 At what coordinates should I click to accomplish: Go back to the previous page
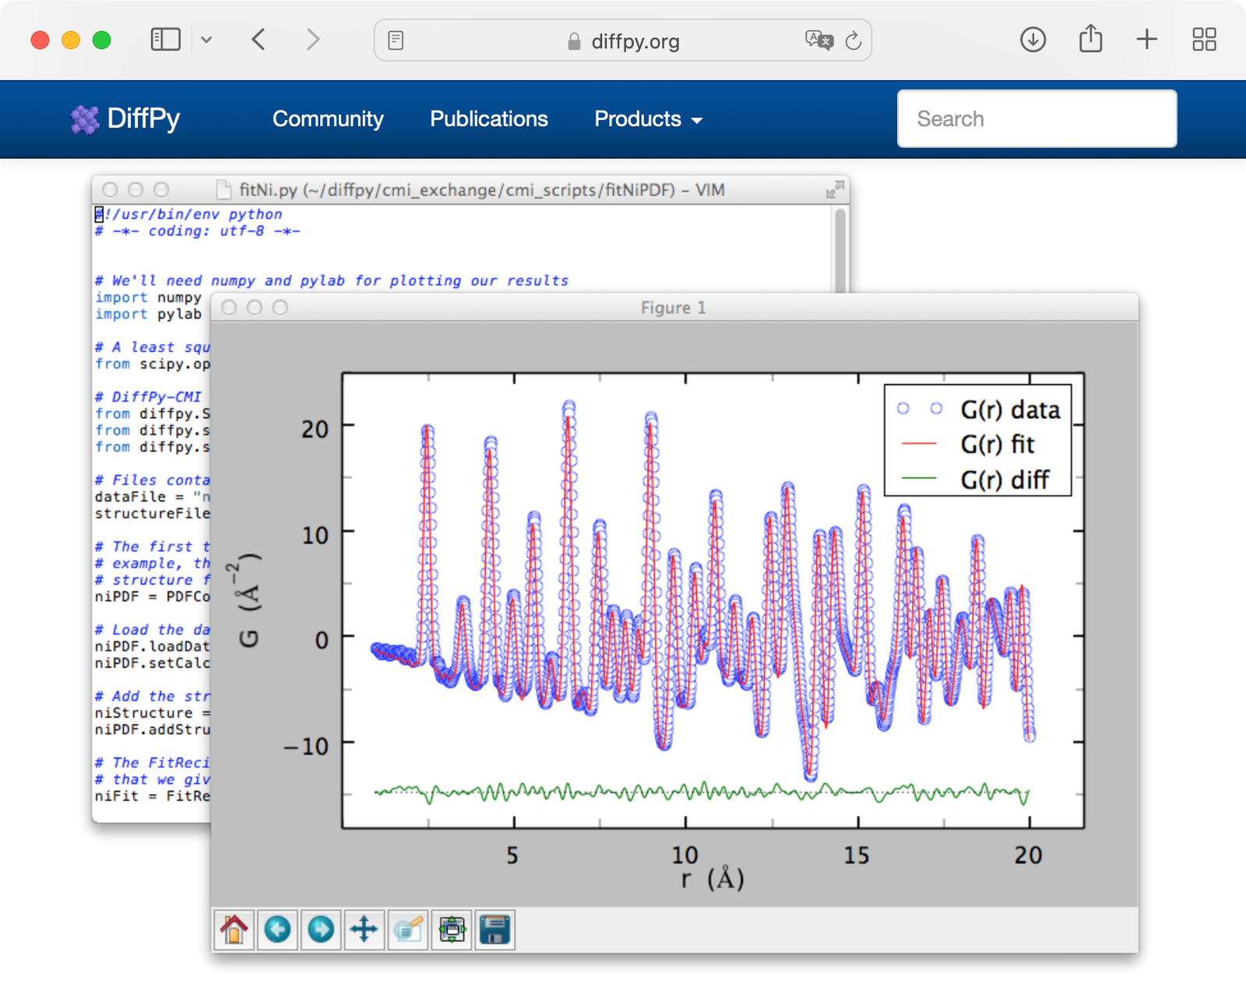point(259,40)
